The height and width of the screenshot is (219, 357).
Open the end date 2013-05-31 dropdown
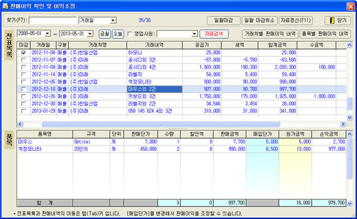90,34
